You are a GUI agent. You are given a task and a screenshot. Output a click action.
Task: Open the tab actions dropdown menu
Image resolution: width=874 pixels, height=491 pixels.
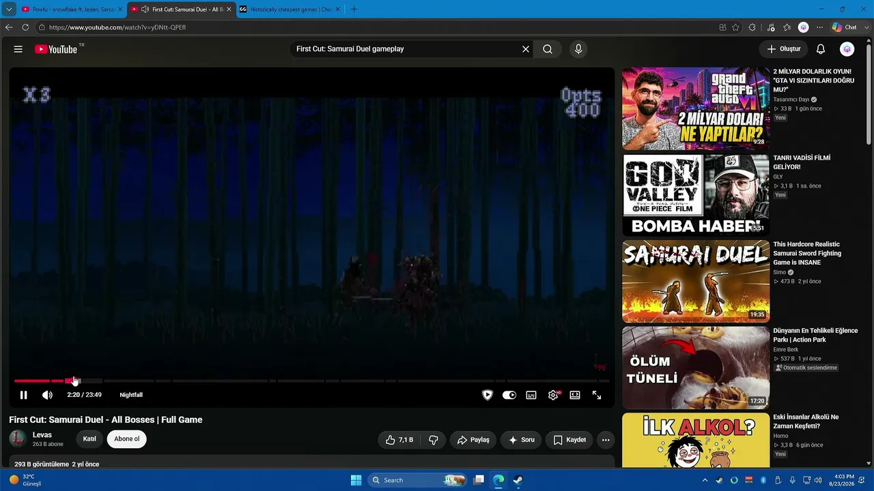8,10
